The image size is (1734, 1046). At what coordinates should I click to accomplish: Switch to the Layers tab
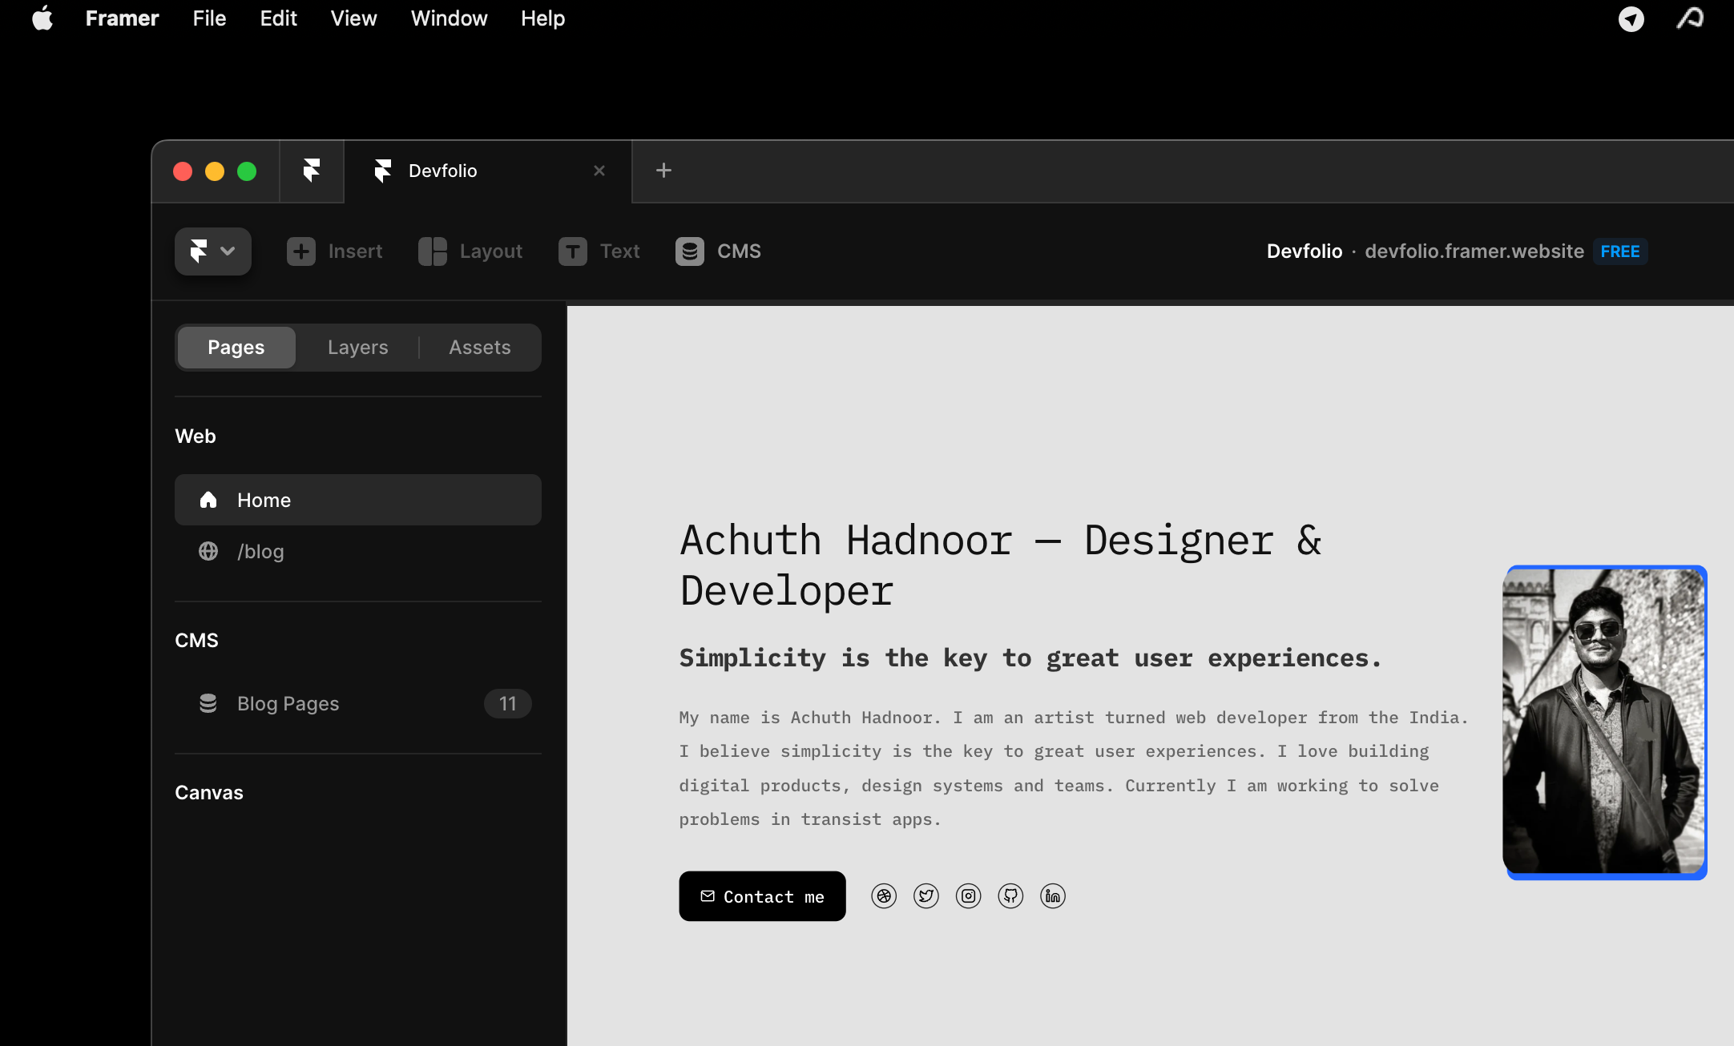point(357,347)
